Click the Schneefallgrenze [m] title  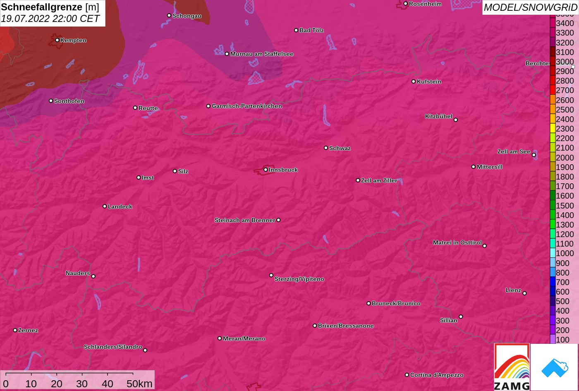[50, 7]
